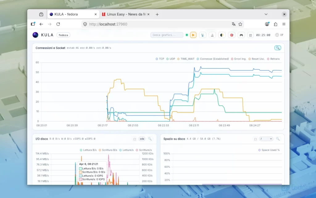Click the red target icon in toolbar
Image resolution: width=316 pixels, height=198 pixels.
tap(231, 35)
